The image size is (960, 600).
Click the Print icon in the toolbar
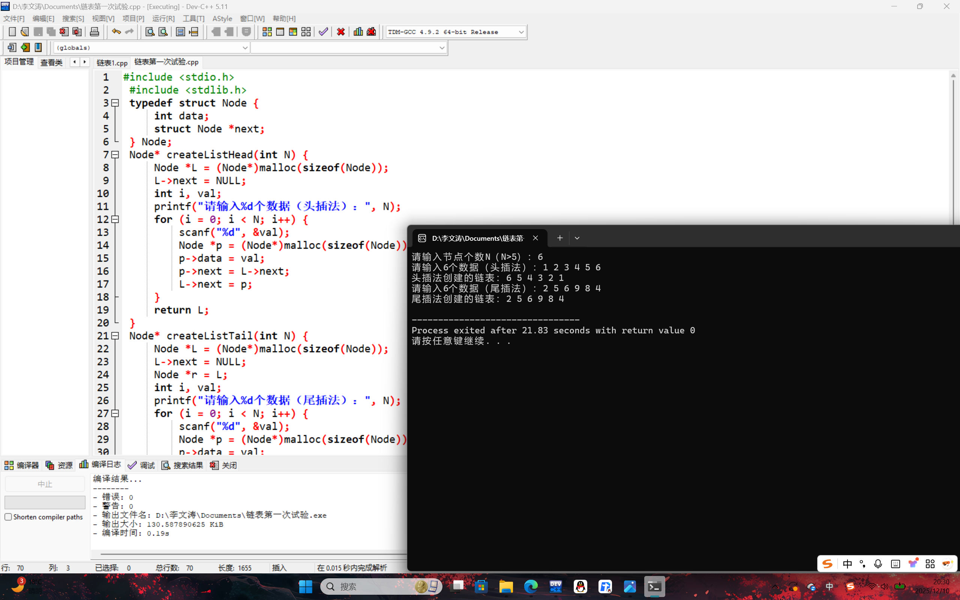click(x=94, y=32)
